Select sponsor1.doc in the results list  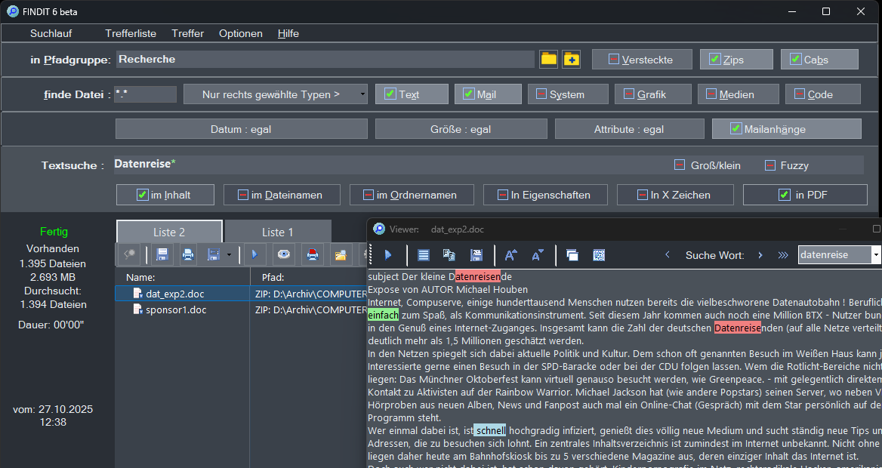point(175,309)
